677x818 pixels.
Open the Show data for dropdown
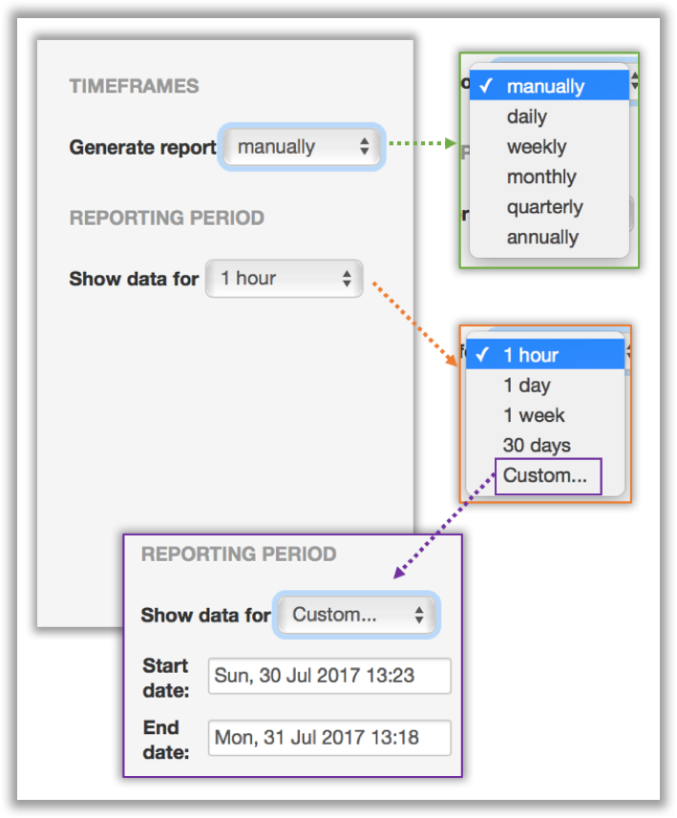pos(284,278)
